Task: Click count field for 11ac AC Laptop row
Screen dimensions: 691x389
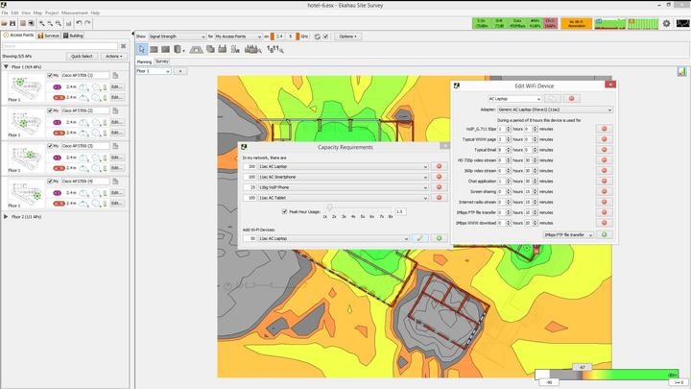Action: tap(250, 166)
